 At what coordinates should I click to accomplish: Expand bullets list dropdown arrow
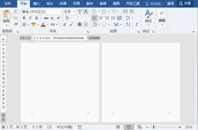99,12
